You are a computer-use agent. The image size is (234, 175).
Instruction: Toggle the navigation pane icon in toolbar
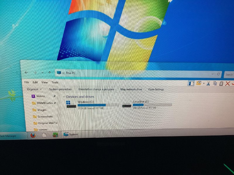191,83
